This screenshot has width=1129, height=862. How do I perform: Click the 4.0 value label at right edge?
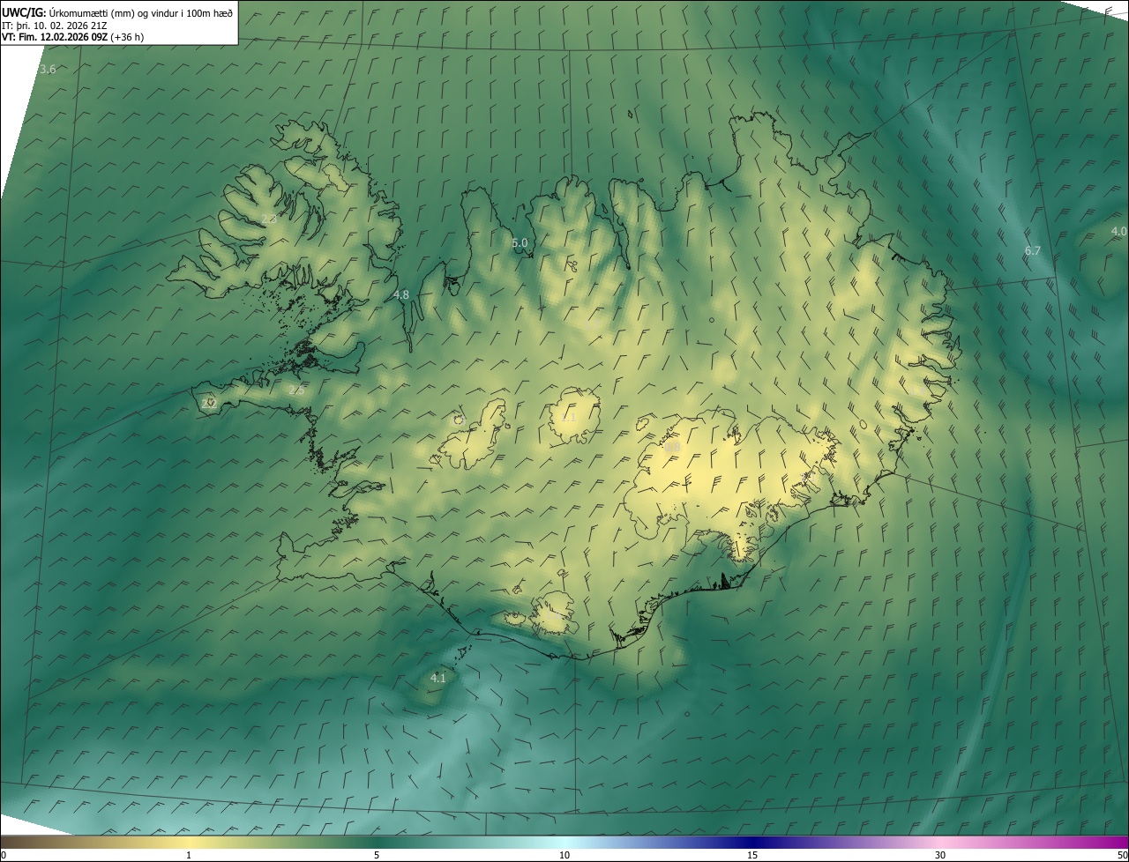tap(1118, 232)
